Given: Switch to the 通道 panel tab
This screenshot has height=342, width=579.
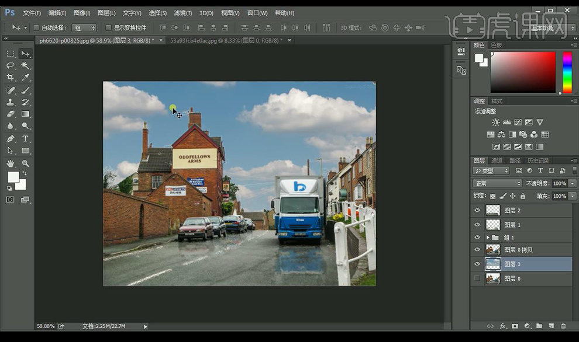Looking at the screenshot, I should [497, 160].
